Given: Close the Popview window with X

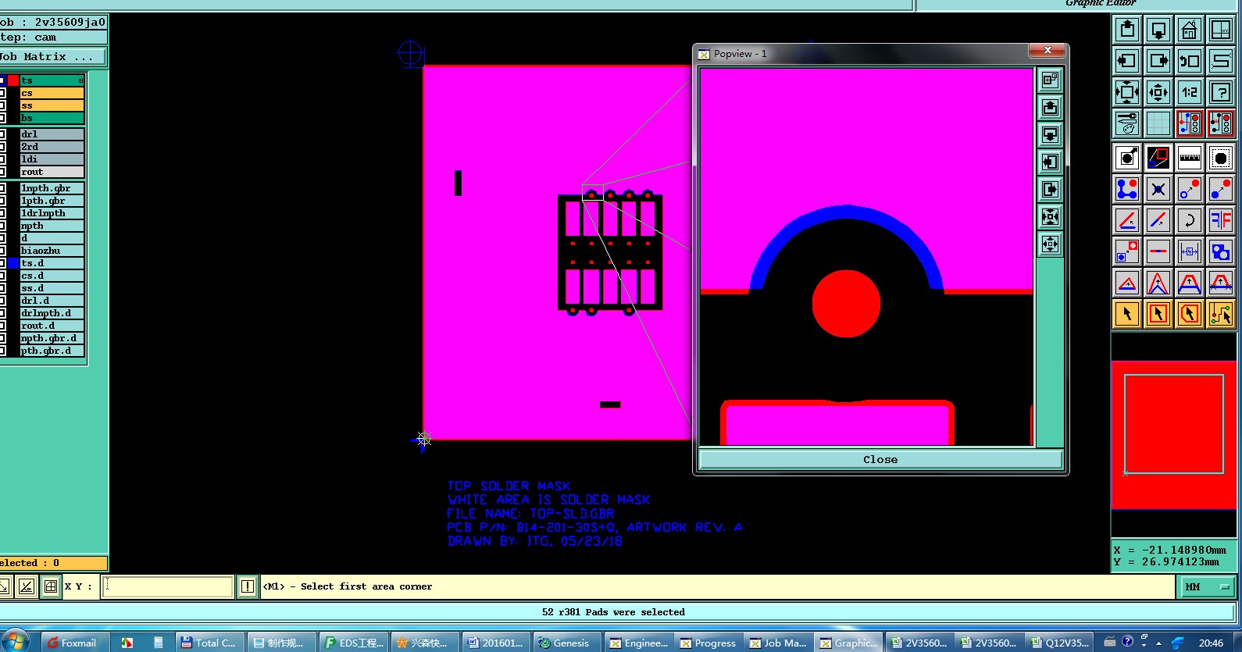Looking at the screenshot, I should point(1047,51).
